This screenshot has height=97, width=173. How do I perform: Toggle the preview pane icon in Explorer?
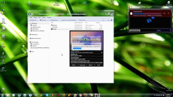tap(108, 20)
